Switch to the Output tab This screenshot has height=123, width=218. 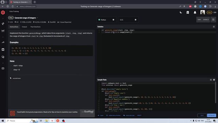pyautogui.click(x=24, y=27)
